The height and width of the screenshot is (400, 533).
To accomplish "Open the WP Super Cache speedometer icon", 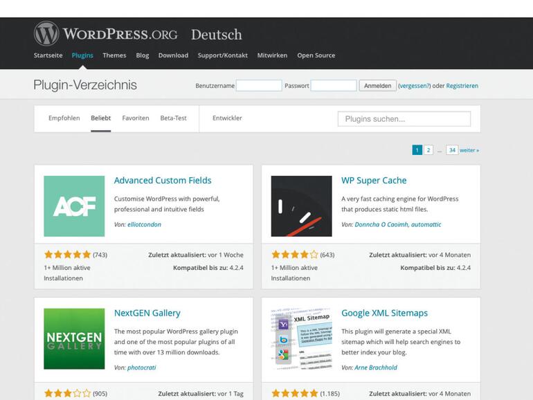I will tap(302, 206).
